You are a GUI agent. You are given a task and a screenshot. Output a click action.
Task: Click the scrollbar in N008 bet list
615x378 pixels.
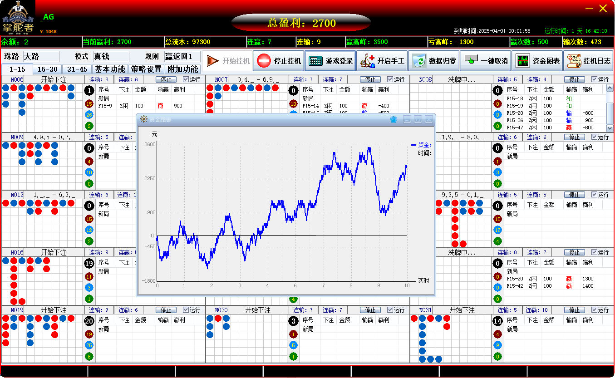[x=610, y=109]
